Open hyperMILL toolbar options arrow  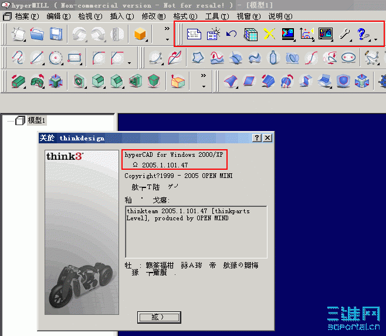(376, 39)
